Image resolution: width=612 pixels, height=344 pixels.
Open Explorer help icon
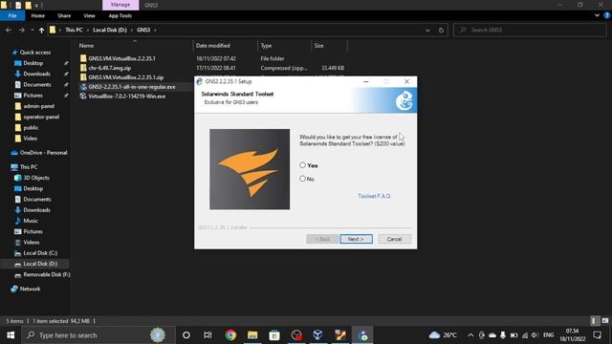607,15
